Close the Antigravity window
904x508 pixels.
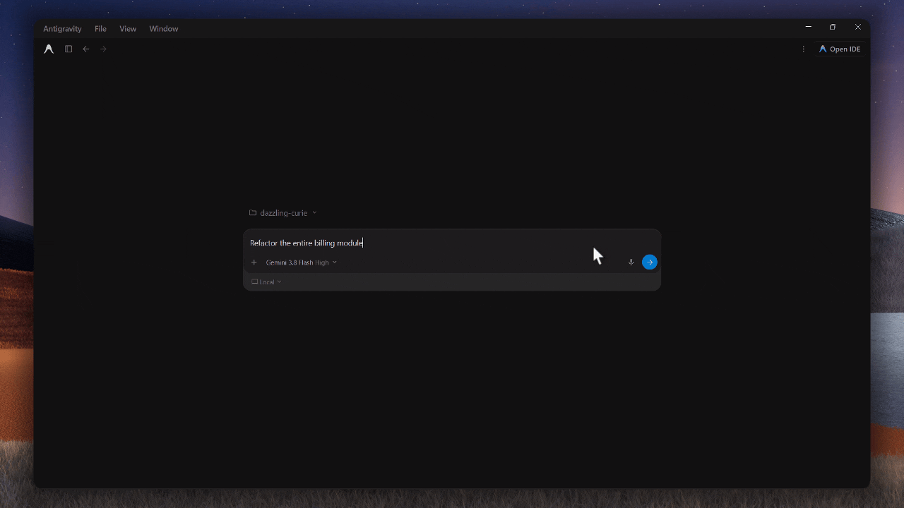coord(858,27)
